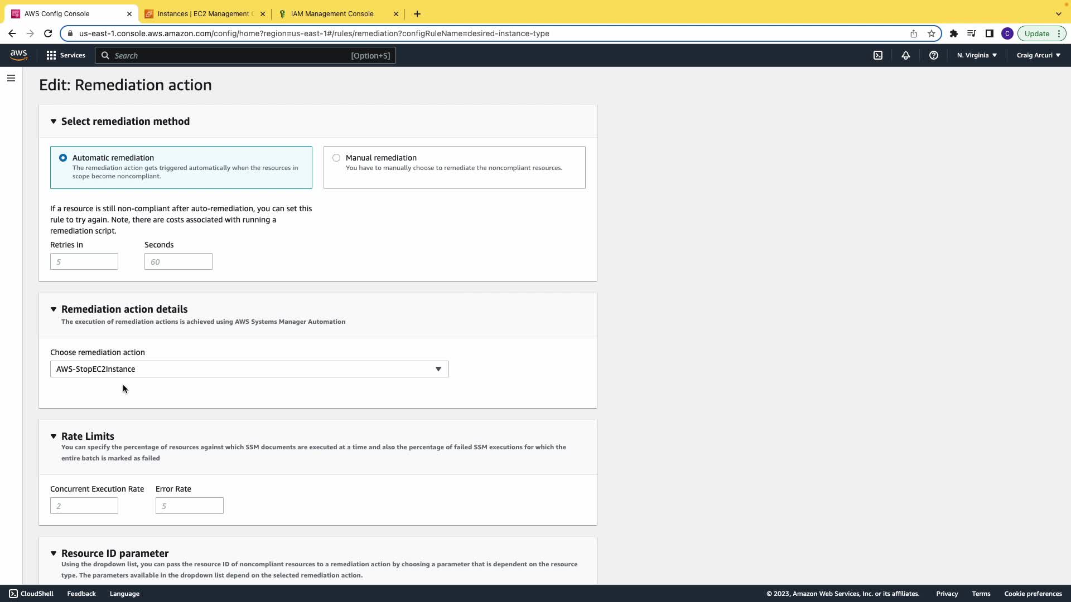1071x602 pixels.
Task: Open Cookie preferences in the footer
Action: tap(1033, 594)
